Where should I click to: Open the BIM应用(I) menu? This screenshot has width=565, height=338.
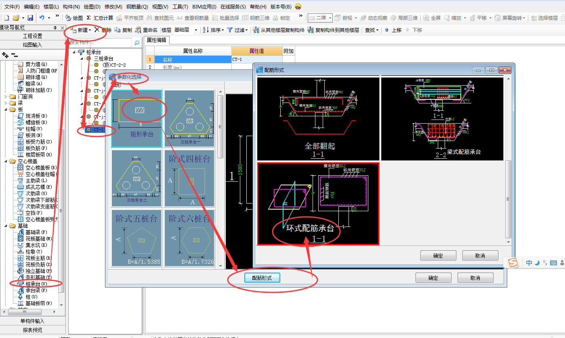point(204,6)
